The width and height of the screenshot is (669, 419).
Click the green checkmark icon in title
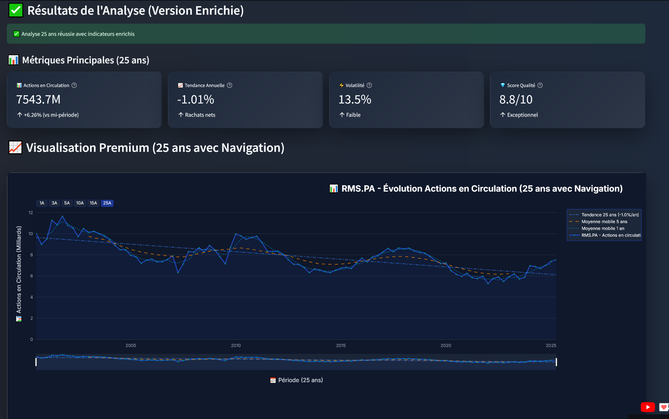(16, 10)
